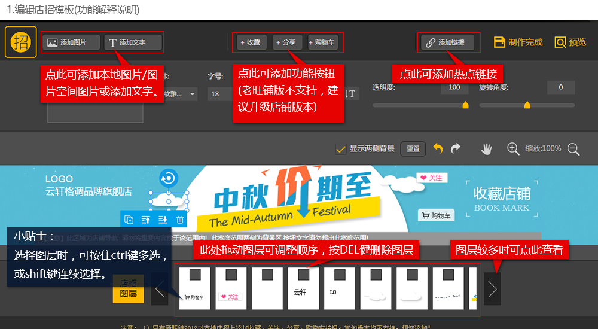The image size is (598, 329).
Task: Toggle the checkbox on the 云轩 layer thumbnail
Action: [x=304, y=275]
